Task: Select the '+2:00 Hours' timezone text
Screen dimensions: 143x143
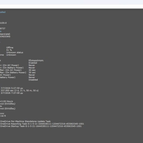Action: click(6, 101)
